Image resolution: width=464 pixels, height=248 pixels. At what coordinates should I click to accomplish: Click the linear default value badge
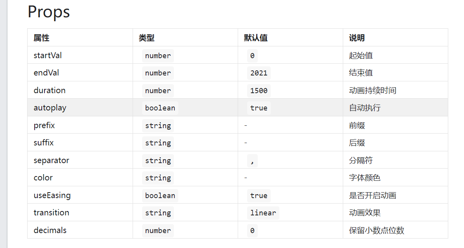[263, 213]
